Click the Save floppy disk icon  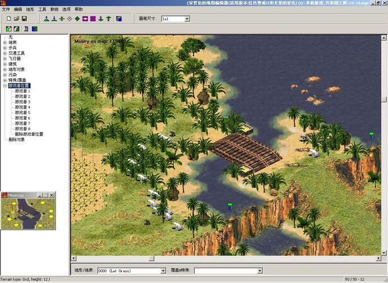click(x=24, y=19)
